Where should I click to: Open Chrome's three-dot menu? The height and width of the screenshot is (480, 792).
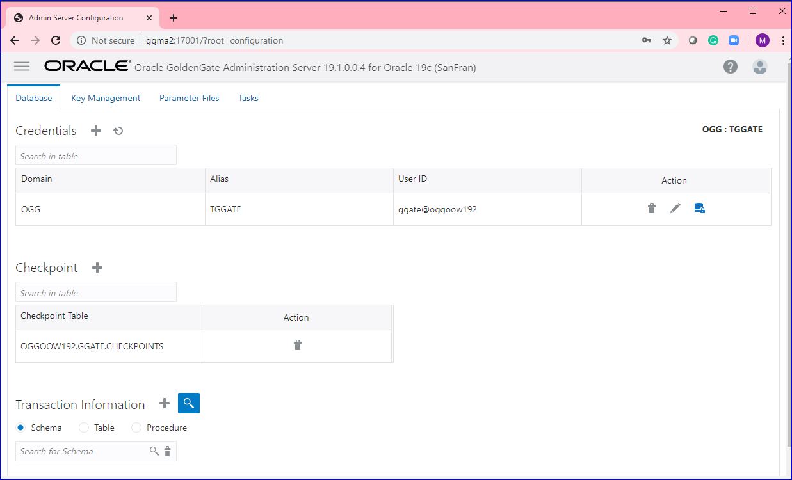pyautogui.click(x=783, y=40)
